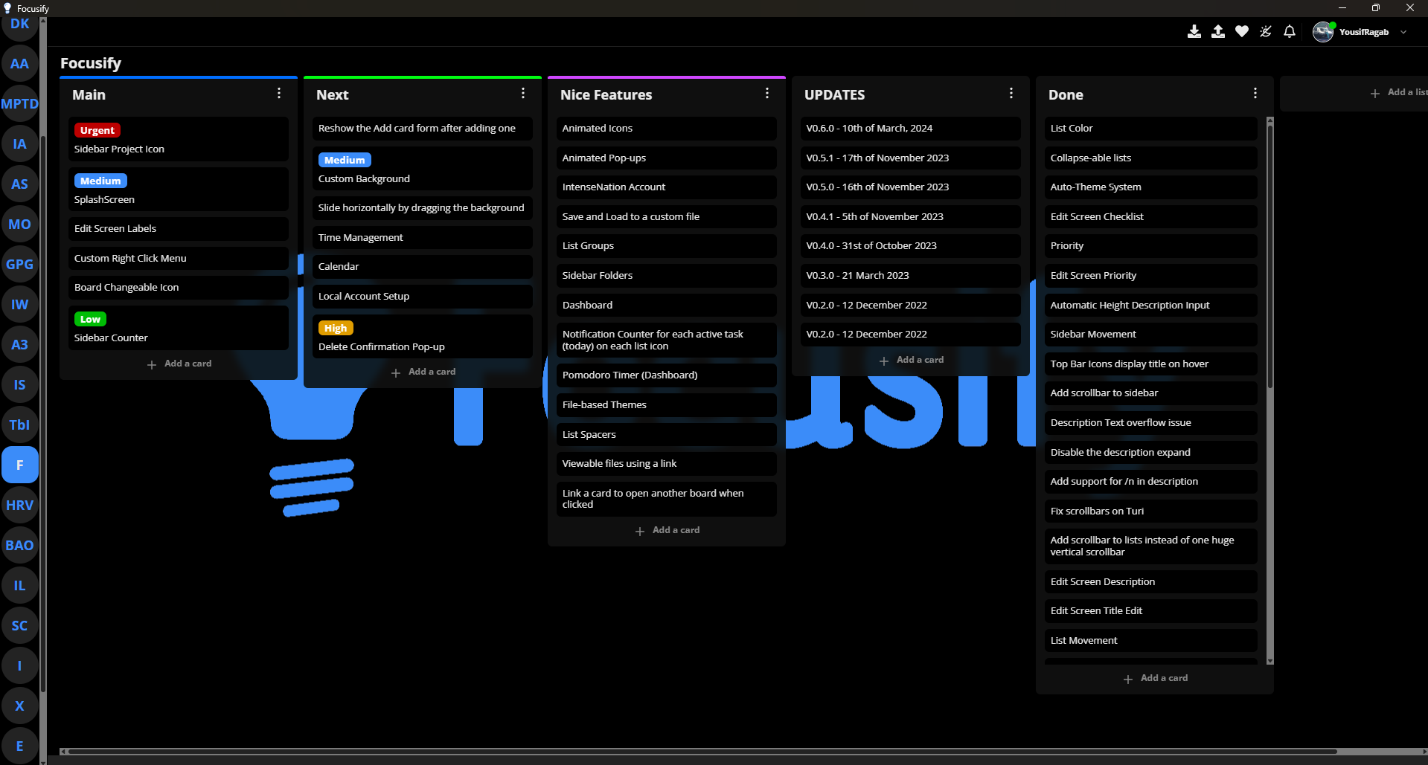Open the Main list three-dot menu
1428x765 pixels.
point(279,94)
